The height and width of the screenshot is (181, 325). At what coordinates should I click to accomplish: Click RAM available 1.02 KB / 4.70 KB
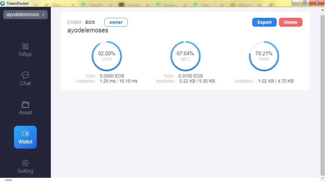(x=276, y=81)
